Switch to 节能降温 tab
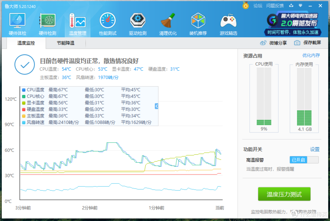The width and height of the screenshot is (330, 221). pos(66,43)
